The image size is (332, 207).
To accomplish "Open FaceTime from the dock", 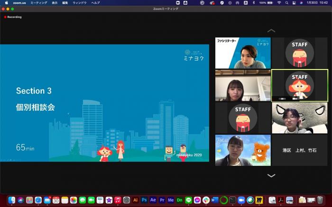I will 91,200.
